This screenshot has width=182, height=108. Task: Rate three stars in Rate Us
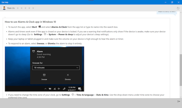pos(26,8)
